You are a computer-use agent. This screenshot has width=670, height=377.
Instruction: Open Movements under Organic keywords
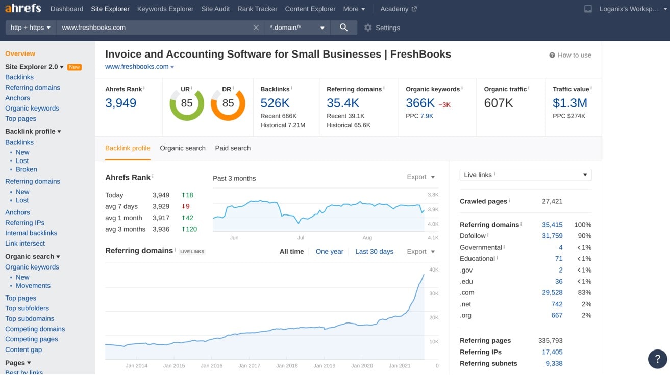[x=33, y=286]
